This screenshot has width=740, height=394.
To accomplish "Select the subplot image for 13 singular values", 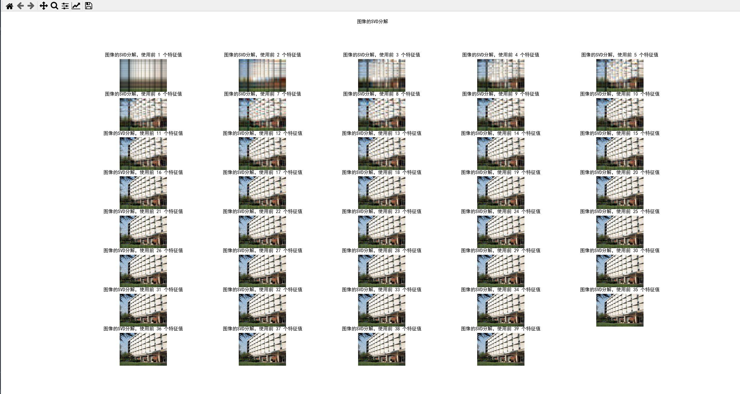I will tap(381, 153).
